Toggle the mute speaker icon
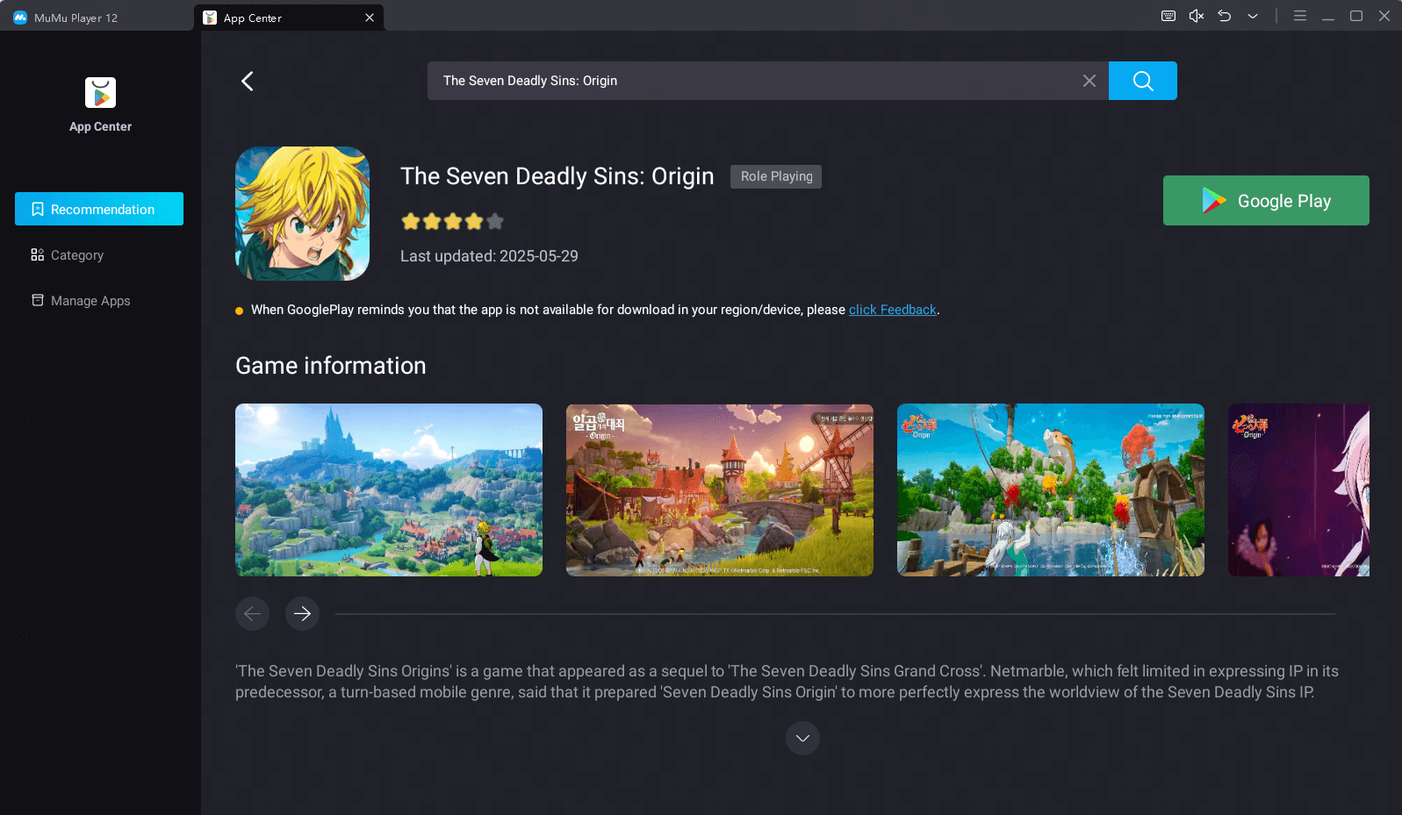 pos(1196,16)
